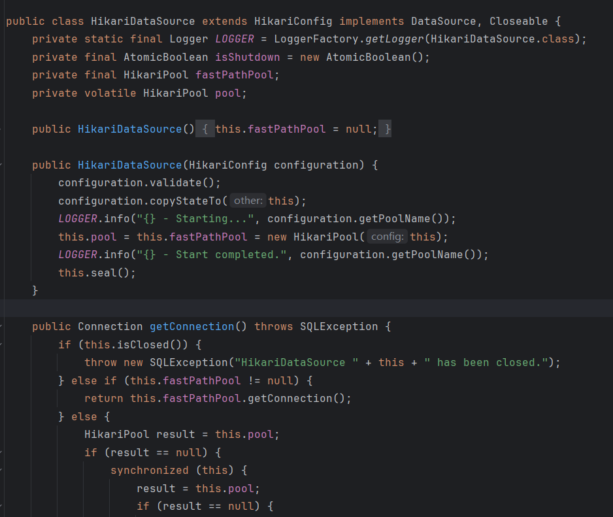613x517 pixels.
Task: Click 'result' in the HikariPool result declaration
Action: pos(176,435)
